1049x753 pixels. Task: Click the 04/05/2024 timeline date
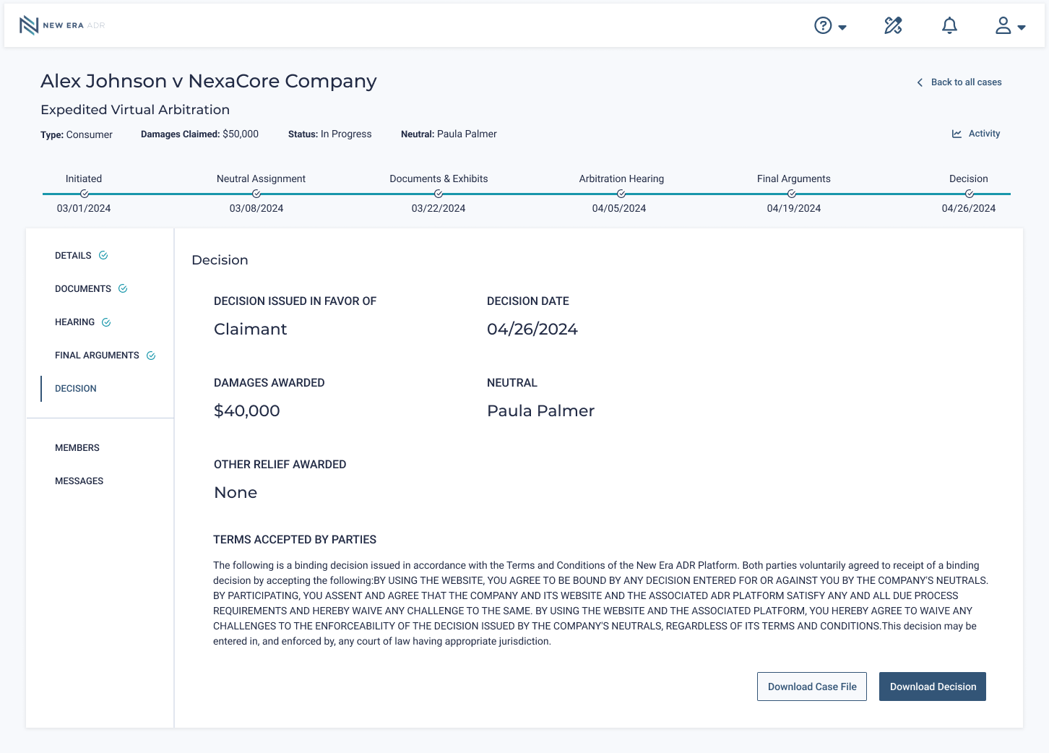click(619, 208)
